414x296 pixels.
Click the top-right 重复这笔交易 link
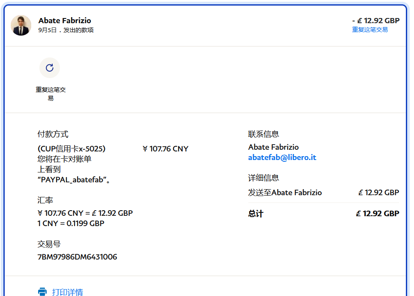370,30
